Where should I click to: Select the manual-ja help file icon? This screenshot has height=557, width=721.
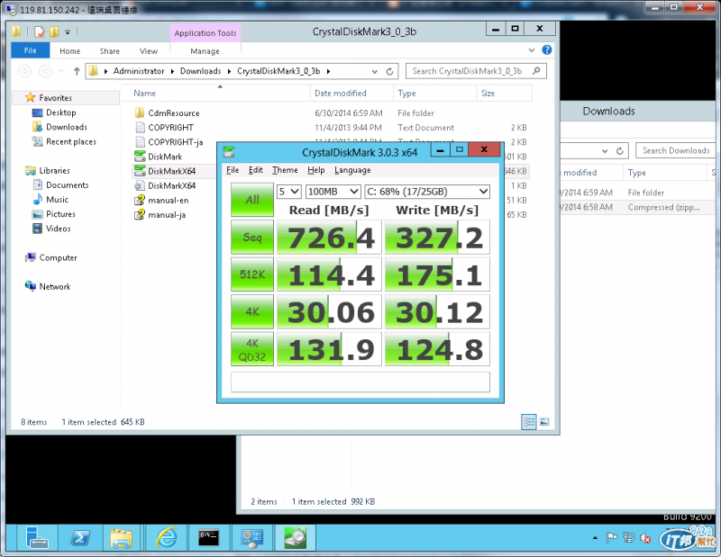pyautogui.click(x=140, y=214)
